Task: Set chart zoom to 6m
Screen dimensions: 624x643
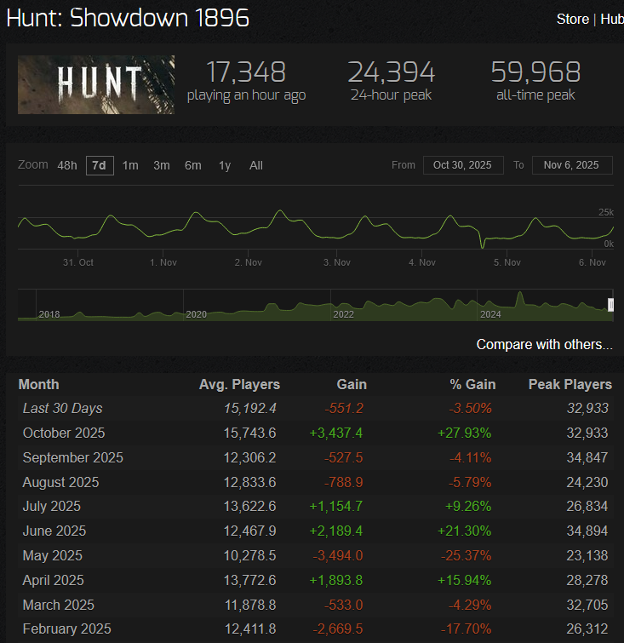Action: [193, 166]
